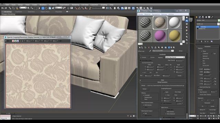Screen dimensions: 220x123
Task: Select Planar mapping radio in Parameters
Action: pos(201,51)
